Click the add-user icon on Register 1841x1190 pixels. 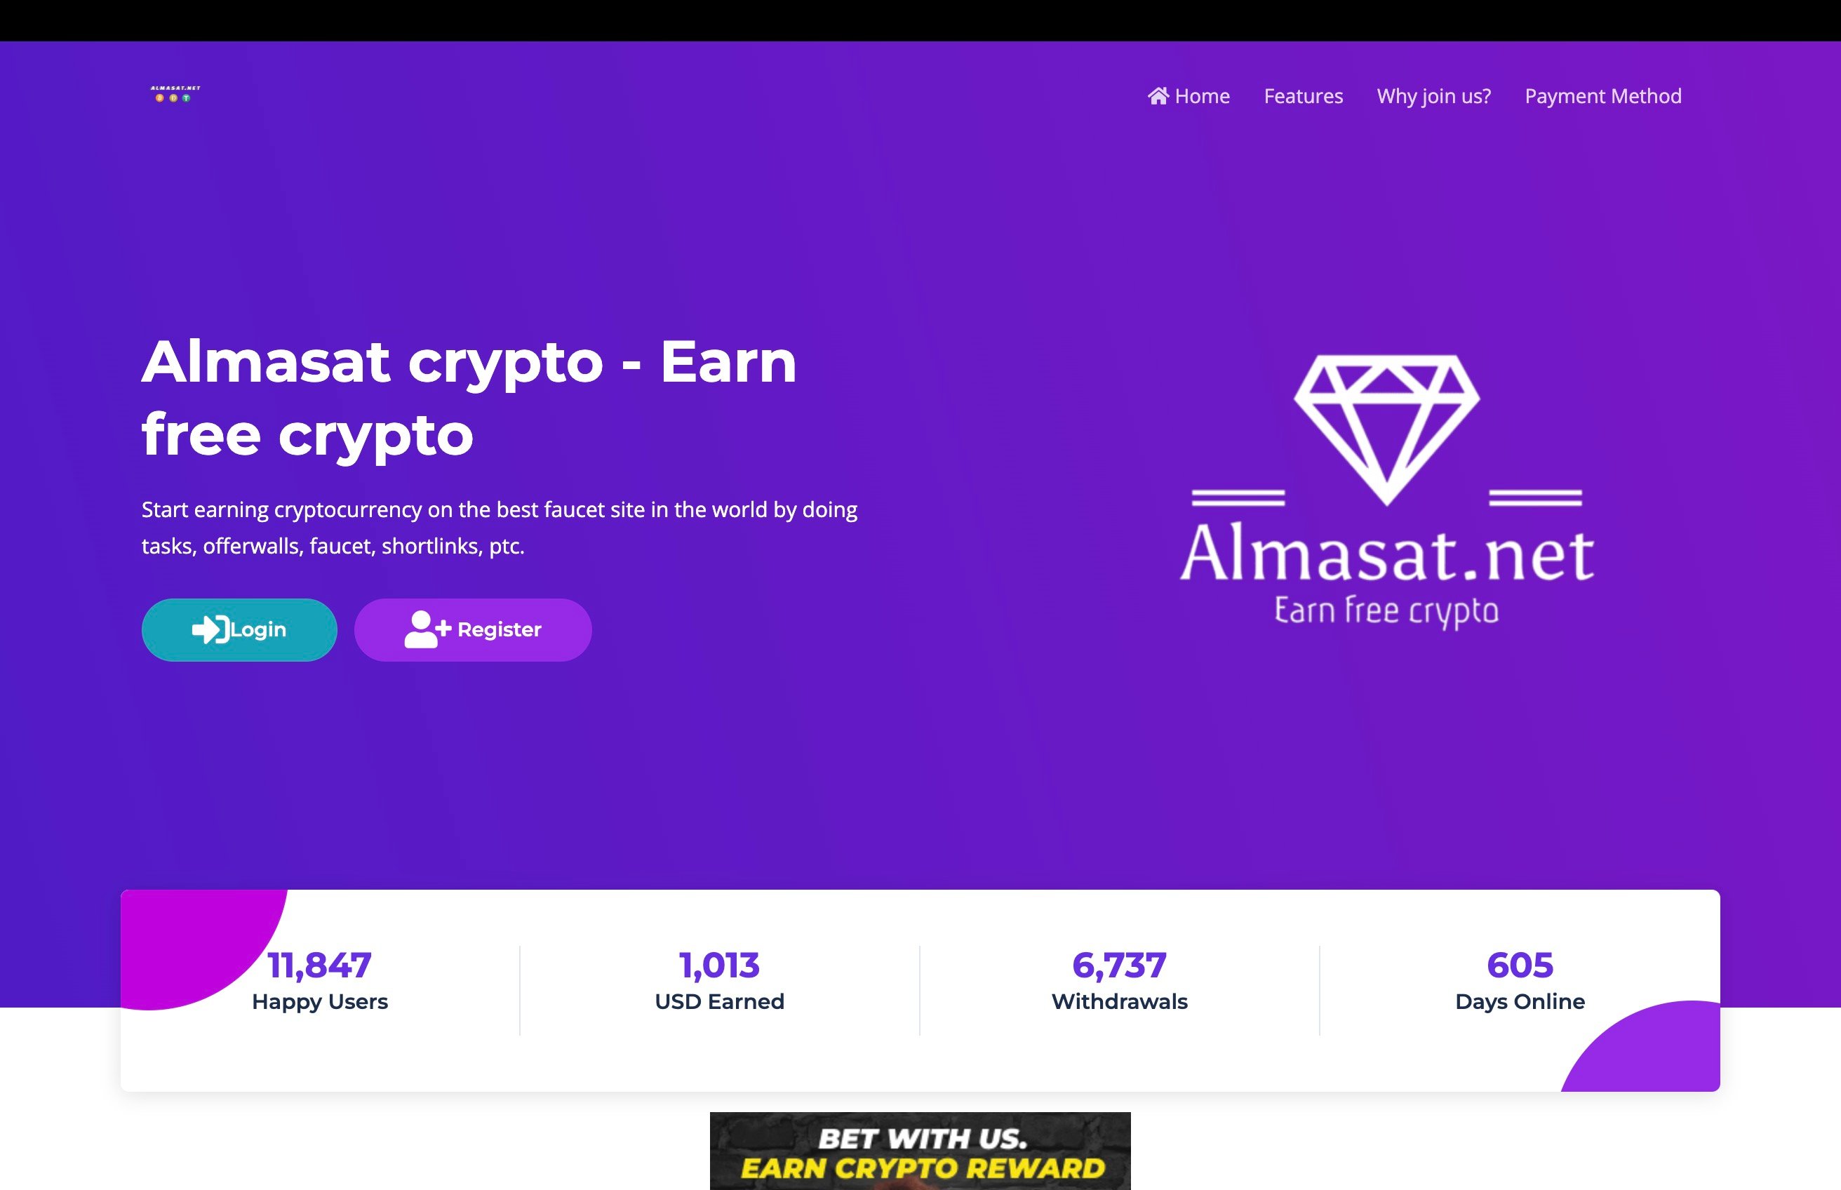pyautogui.click(x=427, y=629)
